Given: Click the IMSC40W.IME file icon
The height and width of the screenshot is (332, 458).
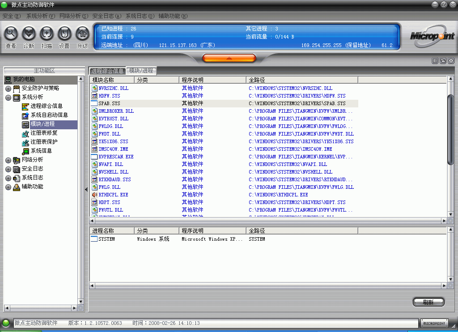Looking at the screenshot, I should point(94,149).
